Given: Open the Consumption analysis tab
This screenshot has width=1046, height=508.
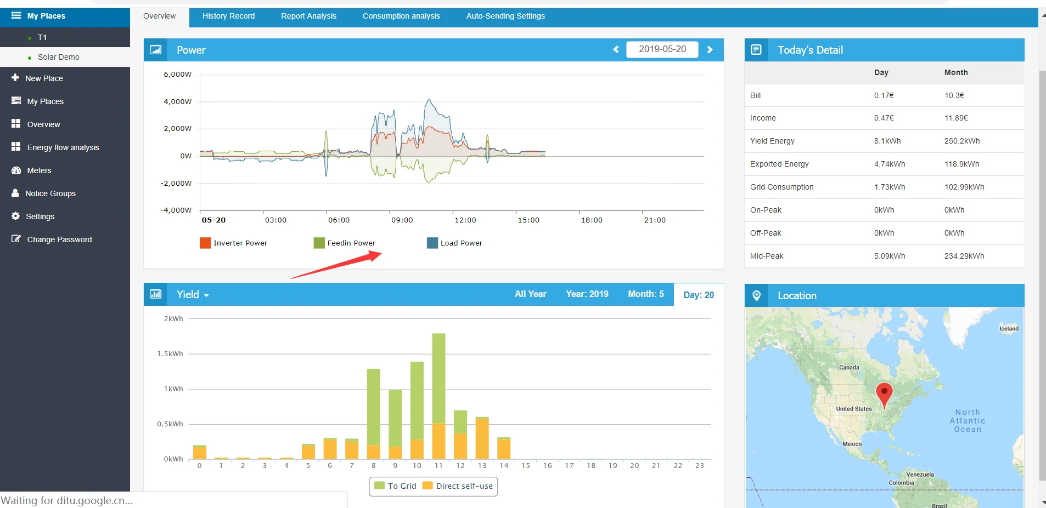Looking at the screenshot, I should [401, 16].
